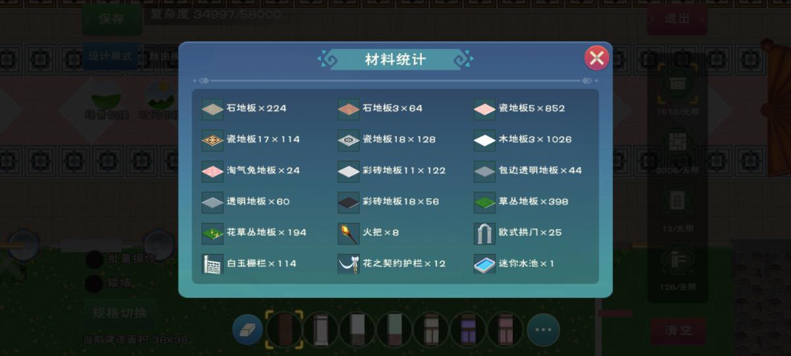Click the 瓷地板17 patterned tile icon
The width and height of the screenshot is (791, 356).
[212, 140]
